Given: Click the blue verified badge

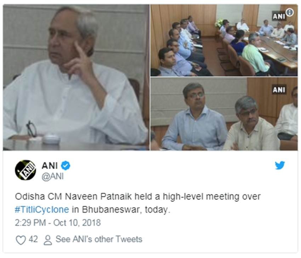Looking at the screenshot, I should (66, 166).
